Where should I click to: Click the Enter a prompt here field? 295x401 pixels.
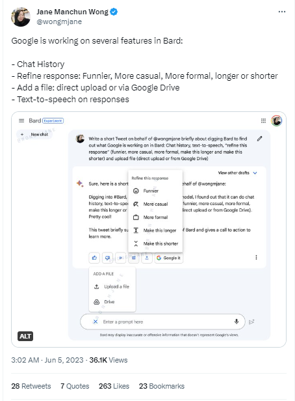pos(162,322)
